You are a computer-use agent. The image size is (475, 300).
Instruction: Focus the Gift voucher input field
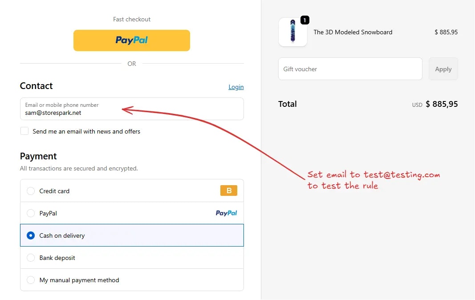tap(350, 69)
